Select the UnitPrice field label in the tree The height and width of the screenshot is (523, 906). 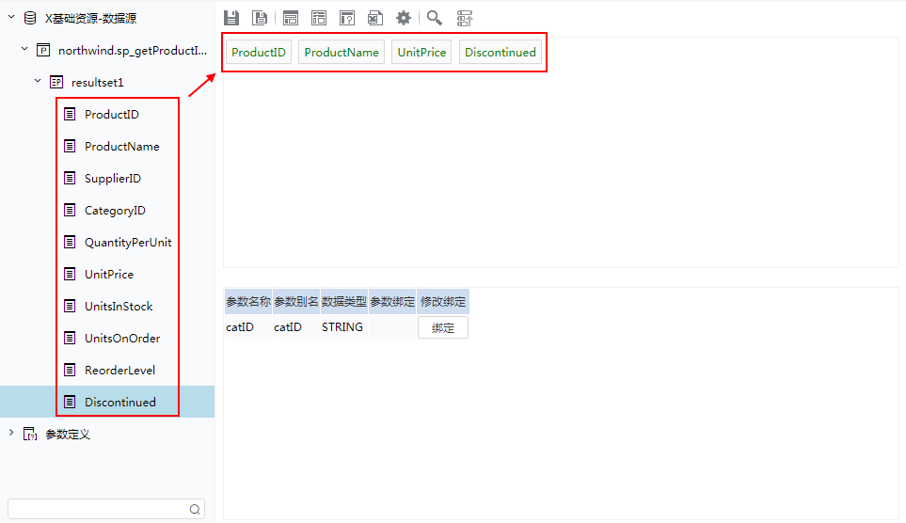pos(109,275)
